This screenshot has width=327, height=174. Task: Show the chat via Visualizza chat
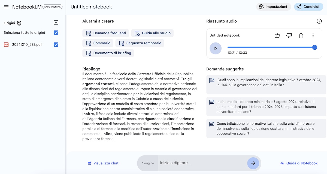[x=103, y=163]
